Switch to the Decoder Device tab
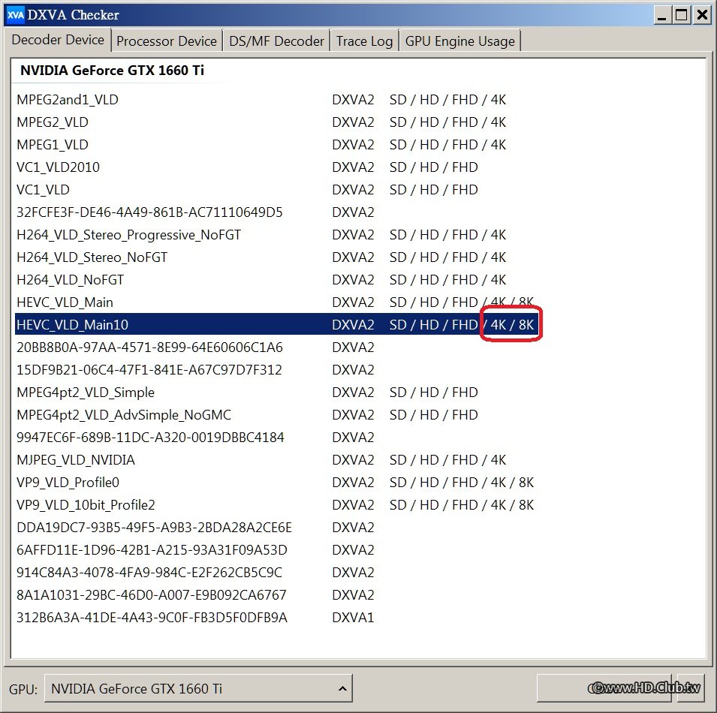This screenshot has height=713, width=717. click(x=58, y=40)
